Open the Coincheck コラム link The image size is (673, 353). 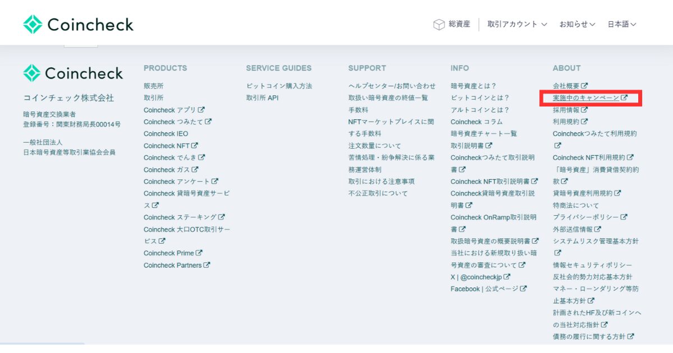(477, 122)
